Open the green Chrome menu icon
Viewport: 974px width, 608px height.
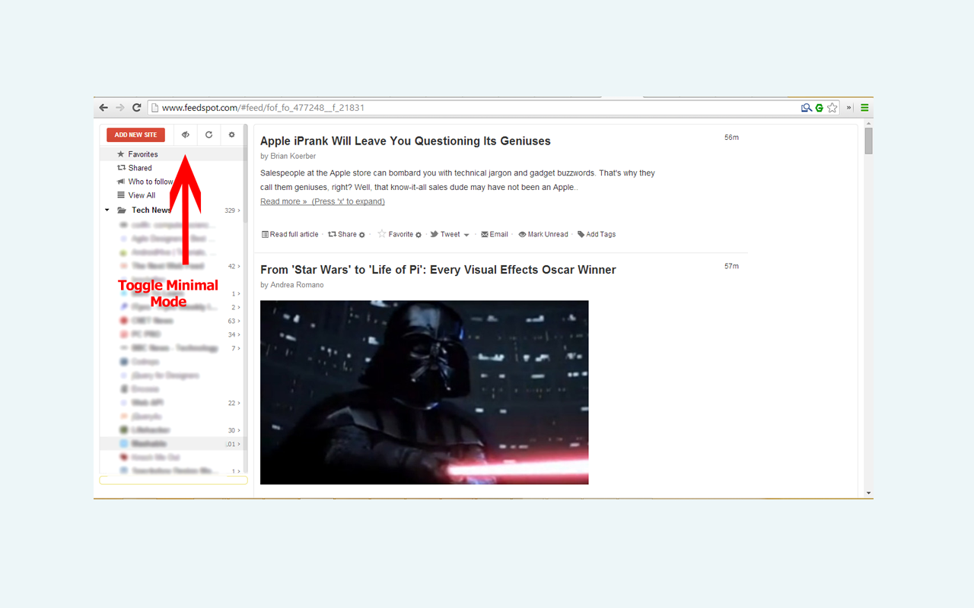(864, 108)
